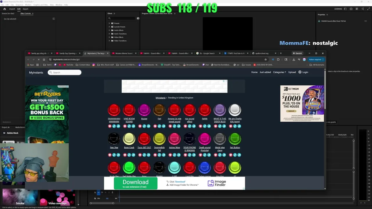372x209 pixels.
Task: Click Myinstants breadcrumb link
Action: click(x=160, y=98)
